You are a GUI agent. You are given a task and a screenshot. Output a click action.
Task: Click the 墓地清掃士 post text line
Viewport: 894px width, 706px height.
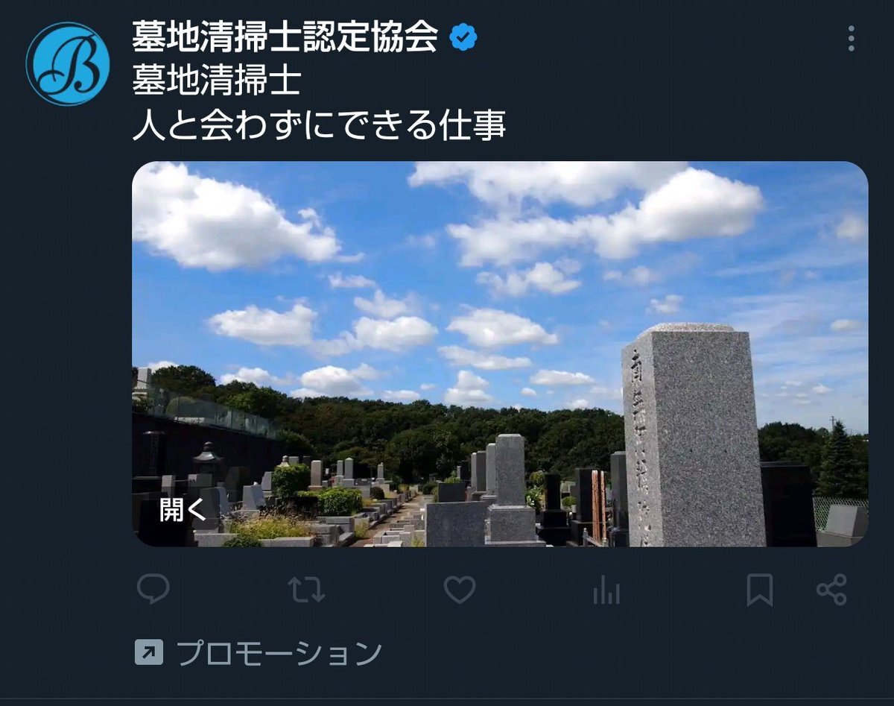pyautogui.click(x=216, y=81)
